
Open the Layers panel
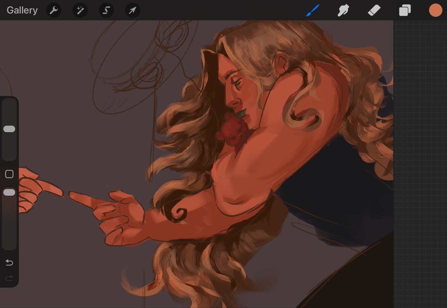pos(405,10)
